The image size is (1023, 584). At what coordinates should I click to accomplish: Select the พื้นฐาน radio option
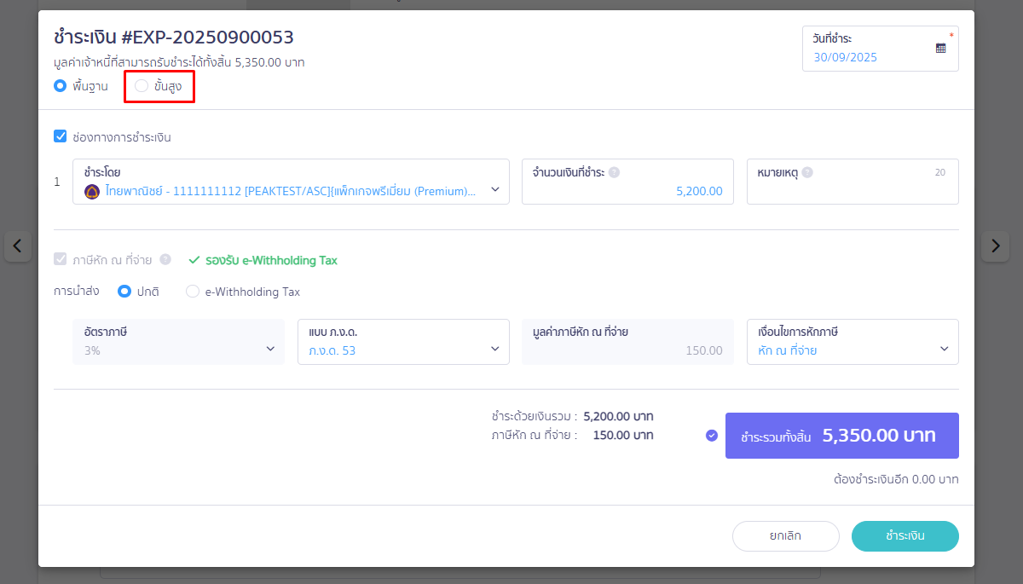(x=60, y=86)
